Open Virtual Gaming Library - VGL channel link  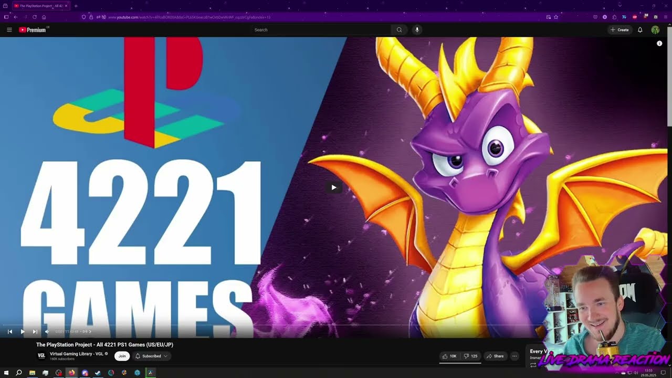tap(77, 354)
